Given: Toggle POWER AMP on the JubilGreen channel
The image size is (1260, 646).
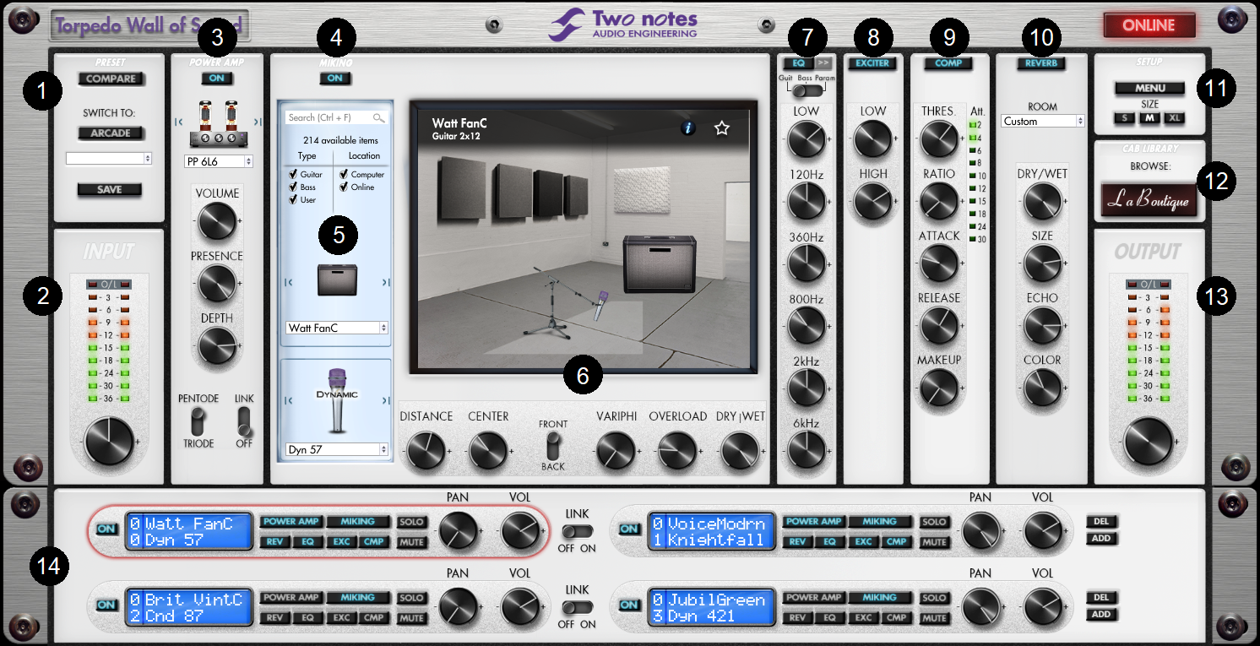Looking at the screenshot, I should (814, 598).
